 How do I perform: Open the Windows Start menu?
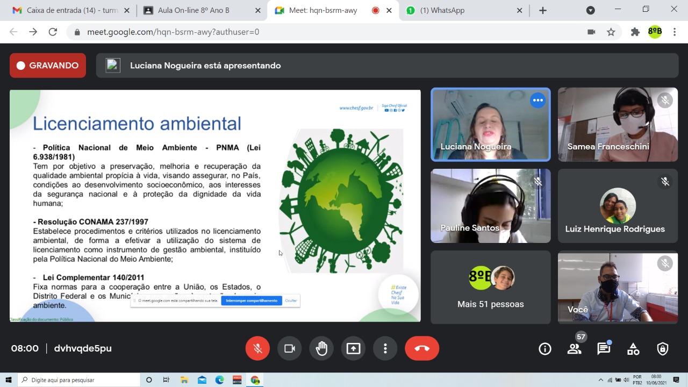tap(9, 380)
